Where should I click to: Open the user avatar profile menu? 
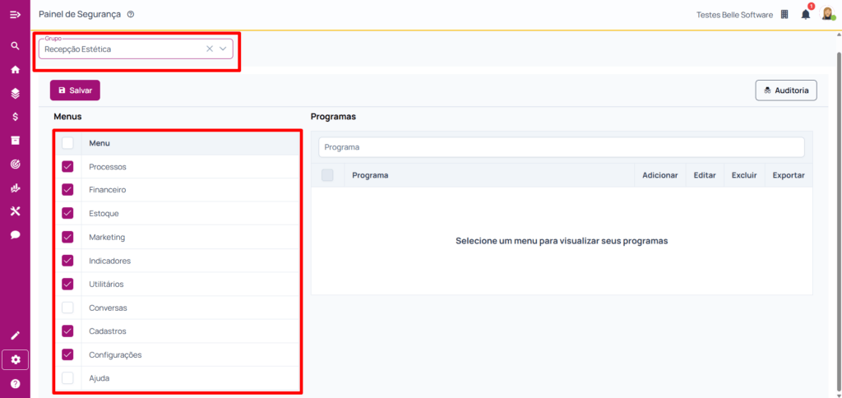tap(828, 14)
